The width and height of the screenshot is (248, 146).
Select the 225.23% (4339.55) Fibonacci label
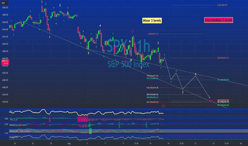tap(152, 102)
